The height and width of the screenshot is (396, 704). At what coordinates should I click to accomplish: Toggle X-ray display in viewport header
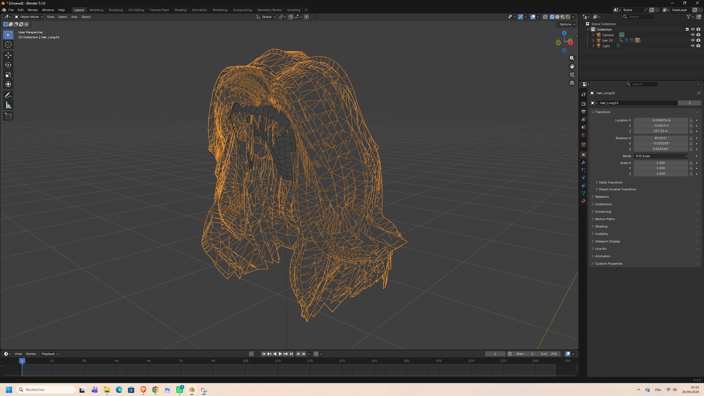pyautogui.click(x=545, y=17)
